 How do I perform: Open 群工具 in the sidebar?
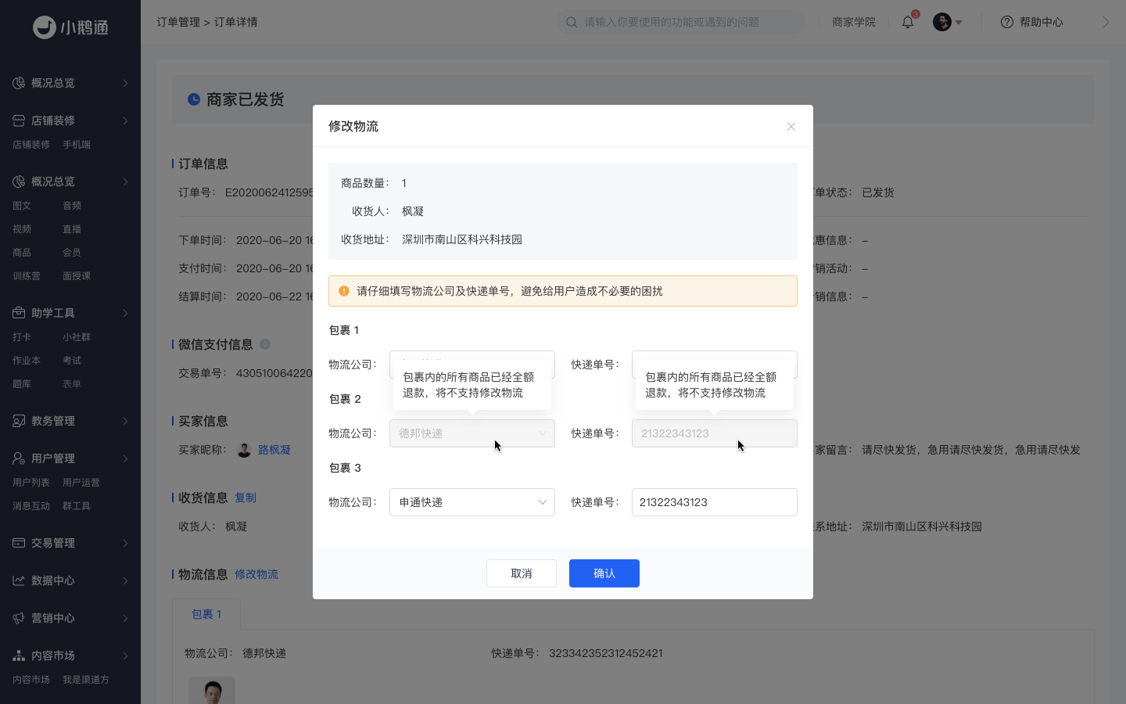[77, 506]
